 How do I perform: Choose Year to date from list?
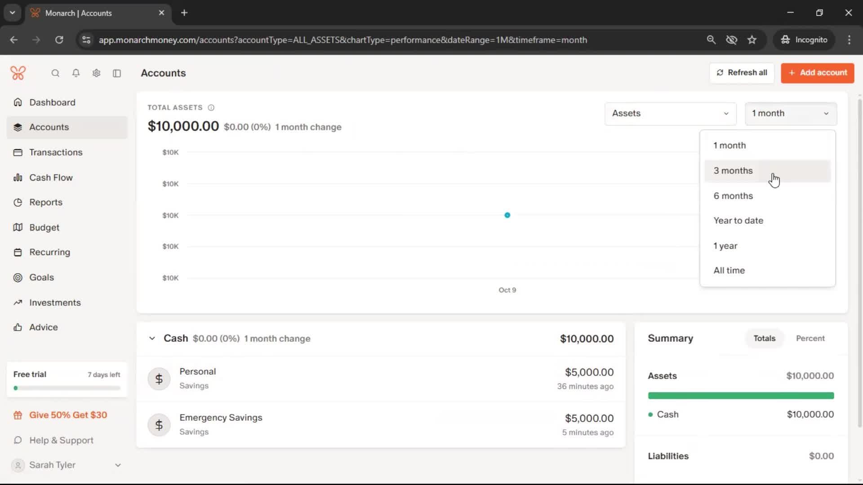point(738,220)
